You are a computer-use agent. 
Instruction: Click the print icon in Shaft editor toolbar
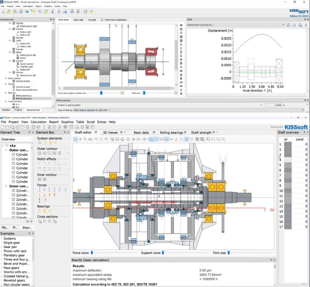(122, 139)
